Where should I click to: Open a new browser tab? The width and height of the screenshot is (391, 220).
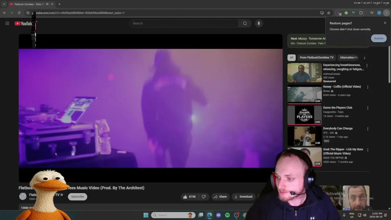coord(59,4)
